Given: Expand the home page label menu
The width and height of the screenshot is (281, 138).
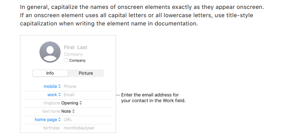Looking at the screenshot, I should pos(48,120).
